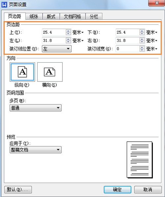The width and height of the screenshot is (165, 197).
Task: Click the top margin 上 input field
Action: click(54, 32)
